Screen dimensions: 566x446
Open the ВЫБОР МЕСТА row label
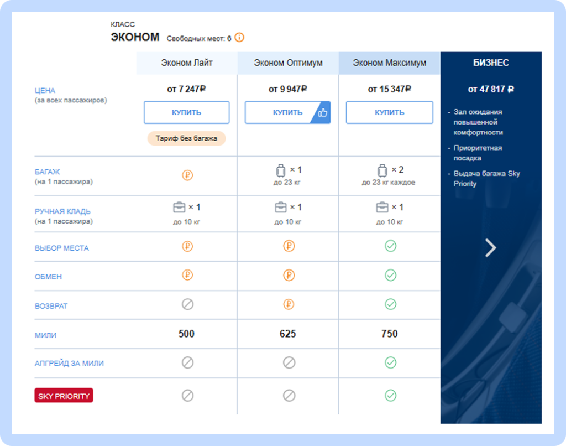click(x=62, y=248)
